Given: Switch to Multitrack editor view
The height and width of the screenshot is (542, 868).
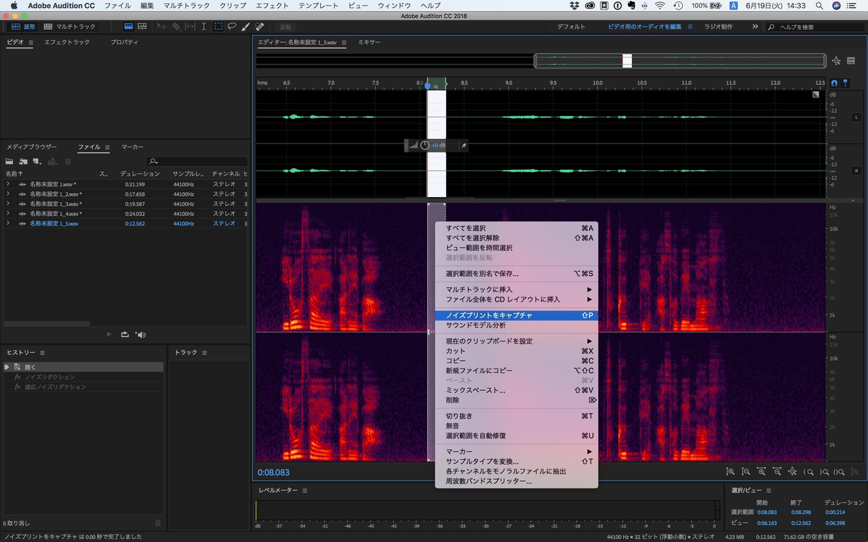Looking at the screenshot, I should 69,26.
